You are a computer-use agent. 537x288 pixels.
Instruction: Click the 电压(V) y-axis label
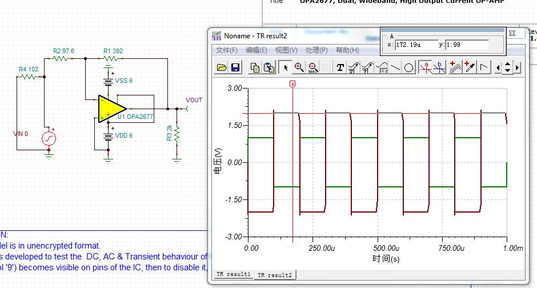tap(218, 161)
